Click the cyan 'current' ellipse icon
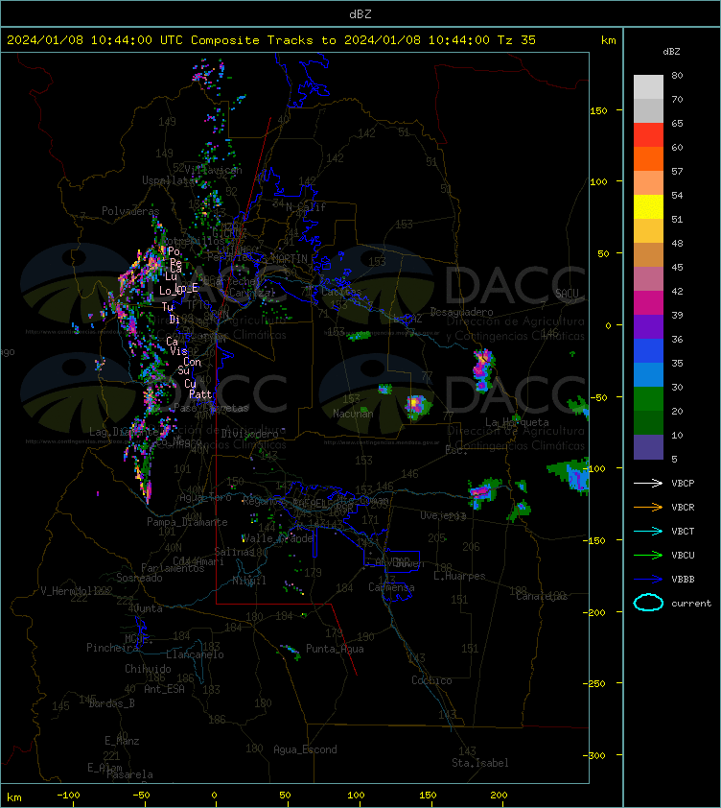 (648, 603)
